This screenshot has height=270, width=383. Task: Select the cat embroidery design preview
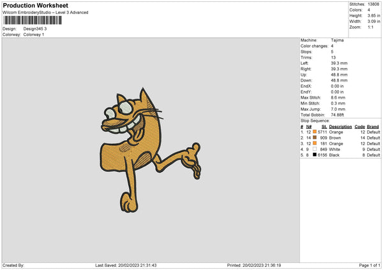pos(151,150)
